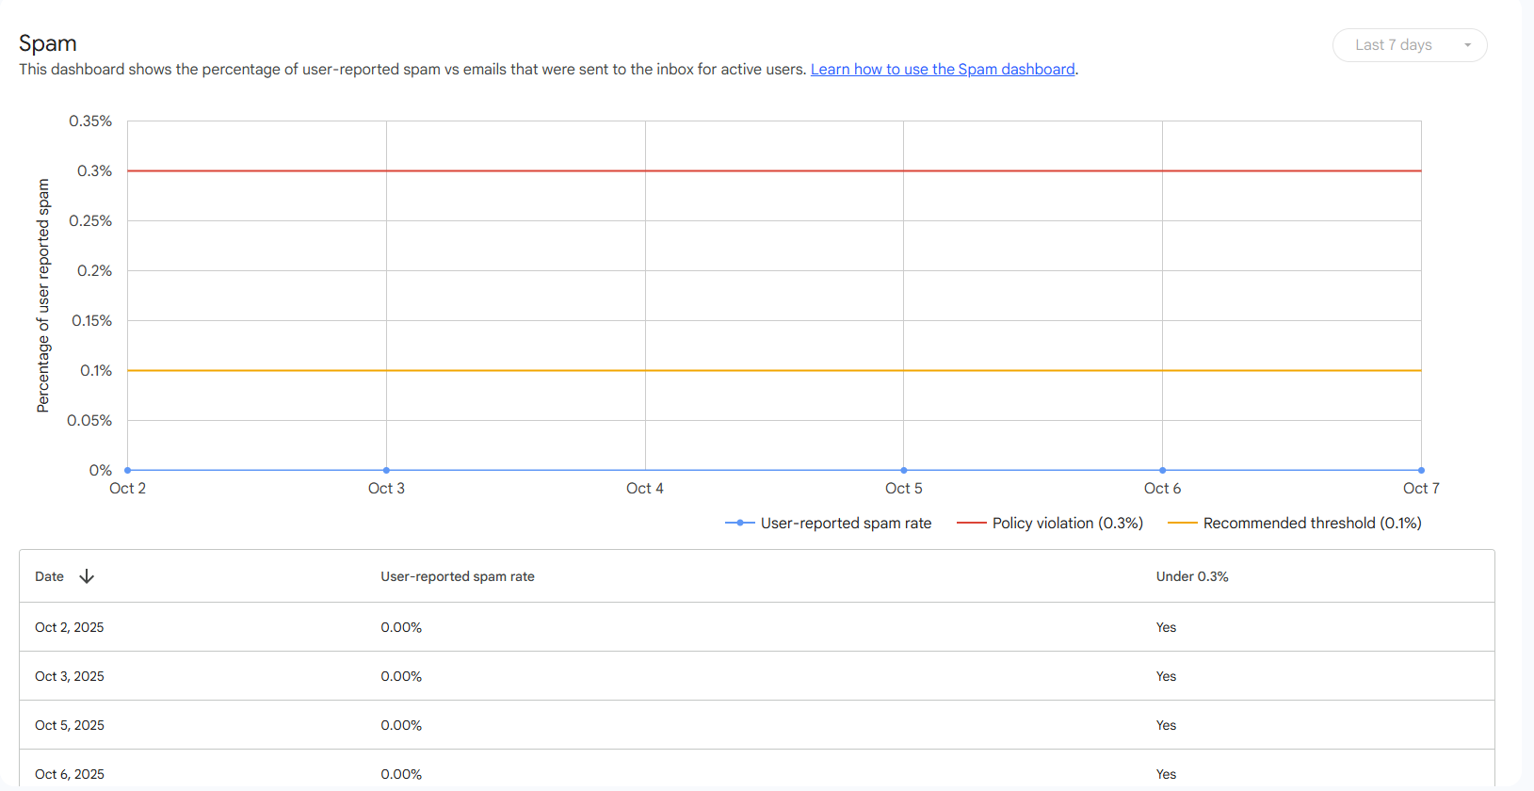Select the Oct 6 blue data point marker
Image resolution: width=1534 pixels, height=791 pixels.
pyautogui.click(x=1163, y=470)
